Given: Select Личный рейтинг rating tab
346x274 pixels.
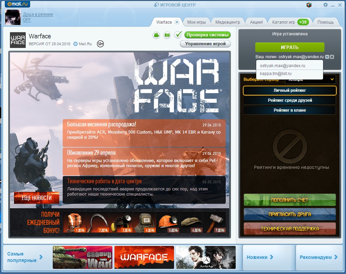Looking at the screenshot, I should pyautogui.click(x=289, y=90).
